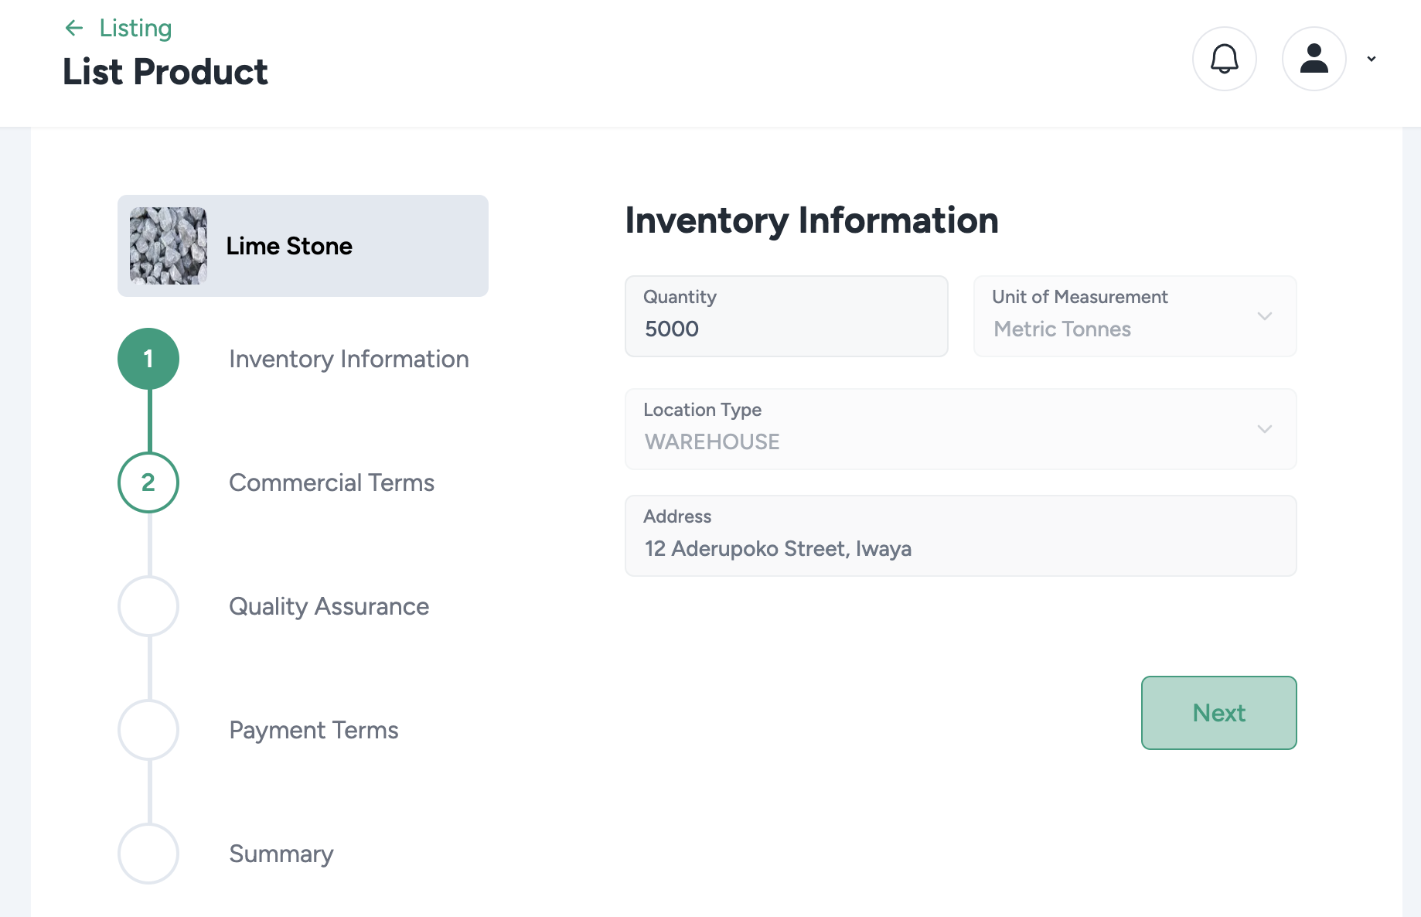This screenshot has height=917, width=1421.
Task: Click the Lime Stone product thumbnail
Action: click(169, 246)
